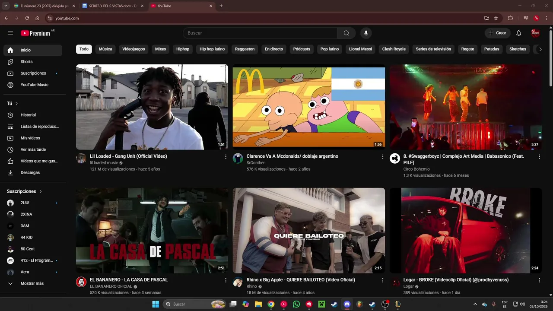This screenshot has height=311, width=553.
Task: Click the YouTube search field
Action: tap(260, 33)
